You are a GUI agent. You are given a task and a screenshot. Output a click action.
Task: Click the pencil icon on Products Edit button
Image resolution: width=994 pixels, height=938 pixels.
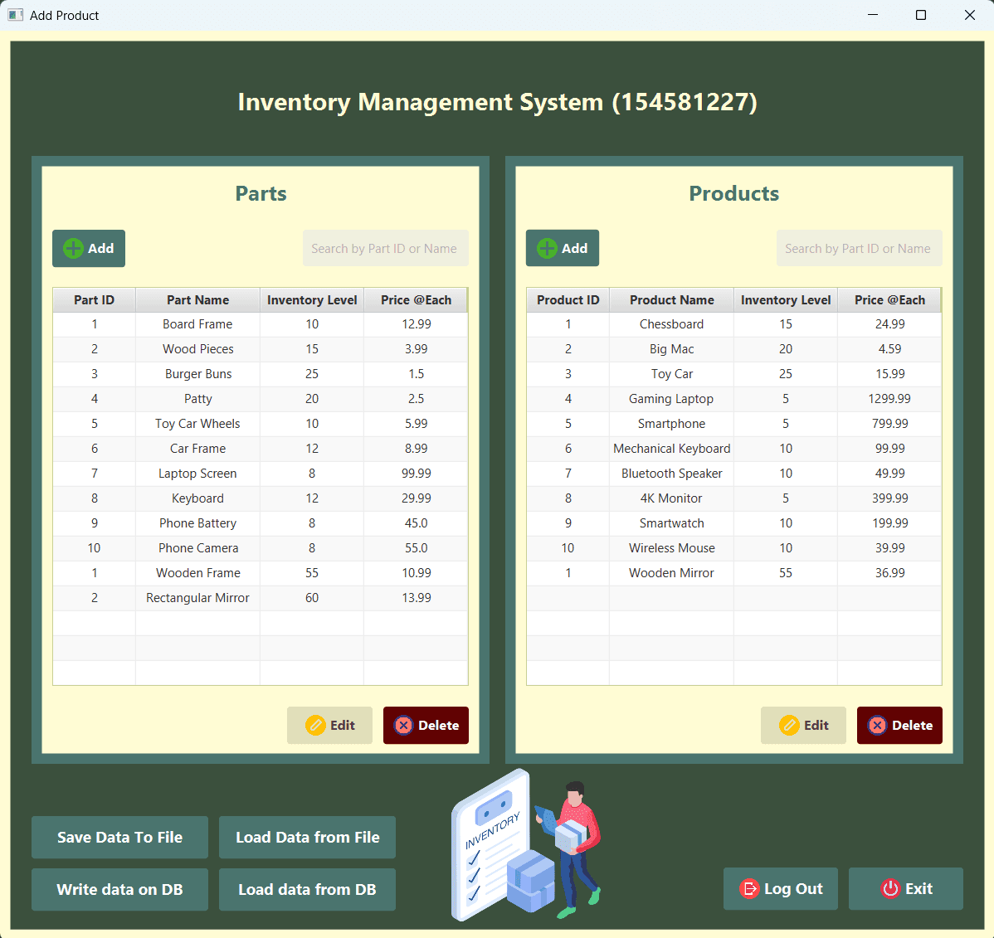point(787,725)
